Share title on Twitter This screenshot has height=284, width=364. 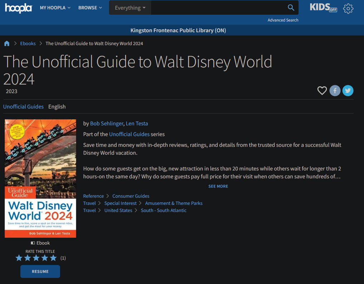(x=348, y=91)
